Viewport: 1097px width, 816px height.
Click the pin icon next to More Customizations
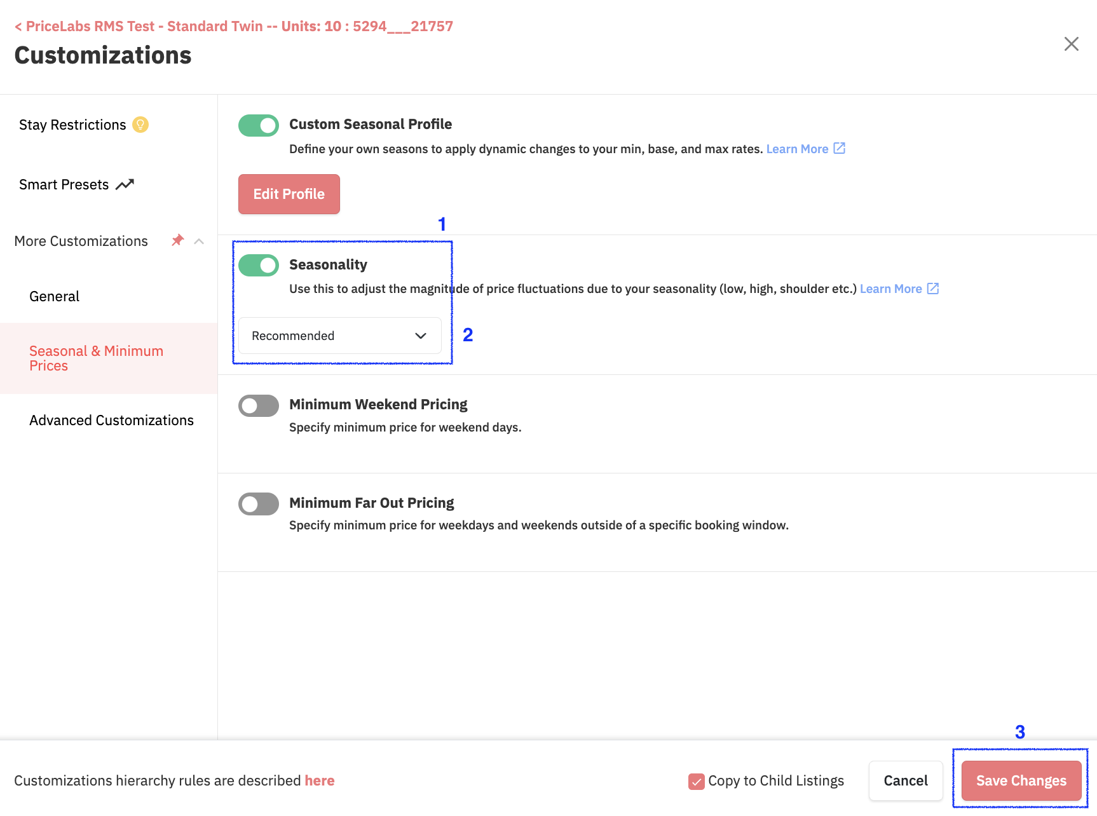[x=178, y=240]
